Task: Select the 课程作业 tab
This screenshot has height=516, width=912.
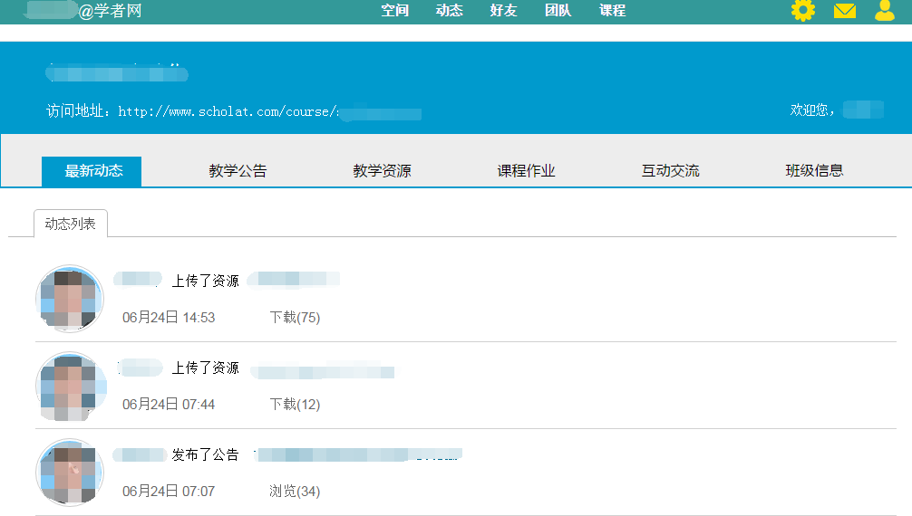Action: tap(526, 170)
